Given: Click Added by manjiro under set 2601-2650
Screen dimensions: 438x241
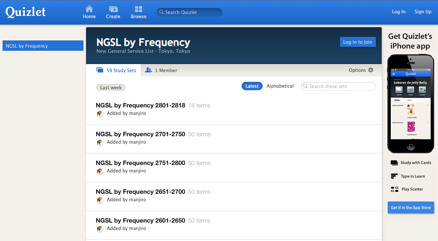Looking at the screenshot, I should point(126,228).
